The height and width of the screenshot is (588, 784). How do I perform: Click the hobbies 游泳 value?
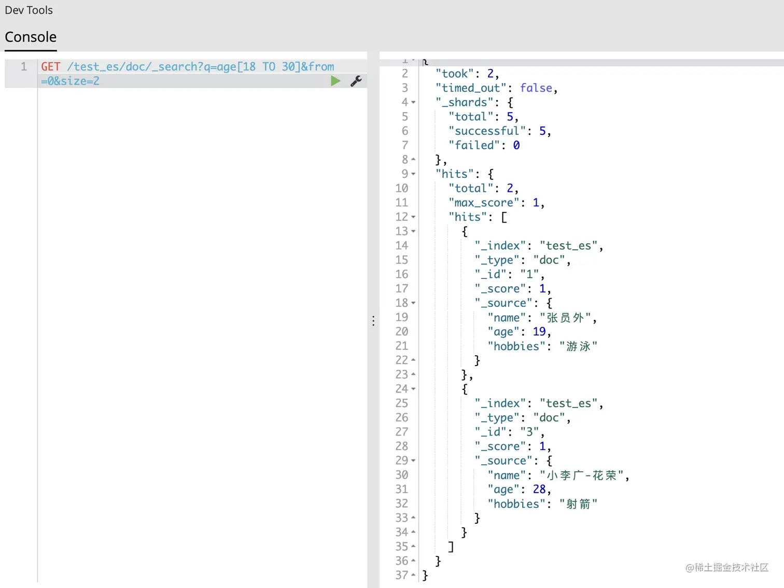578,346
